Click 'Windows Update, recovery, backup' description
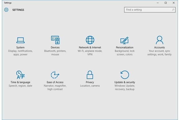The height and width of the screenshot is (120, 180). [x=125, y=87]
